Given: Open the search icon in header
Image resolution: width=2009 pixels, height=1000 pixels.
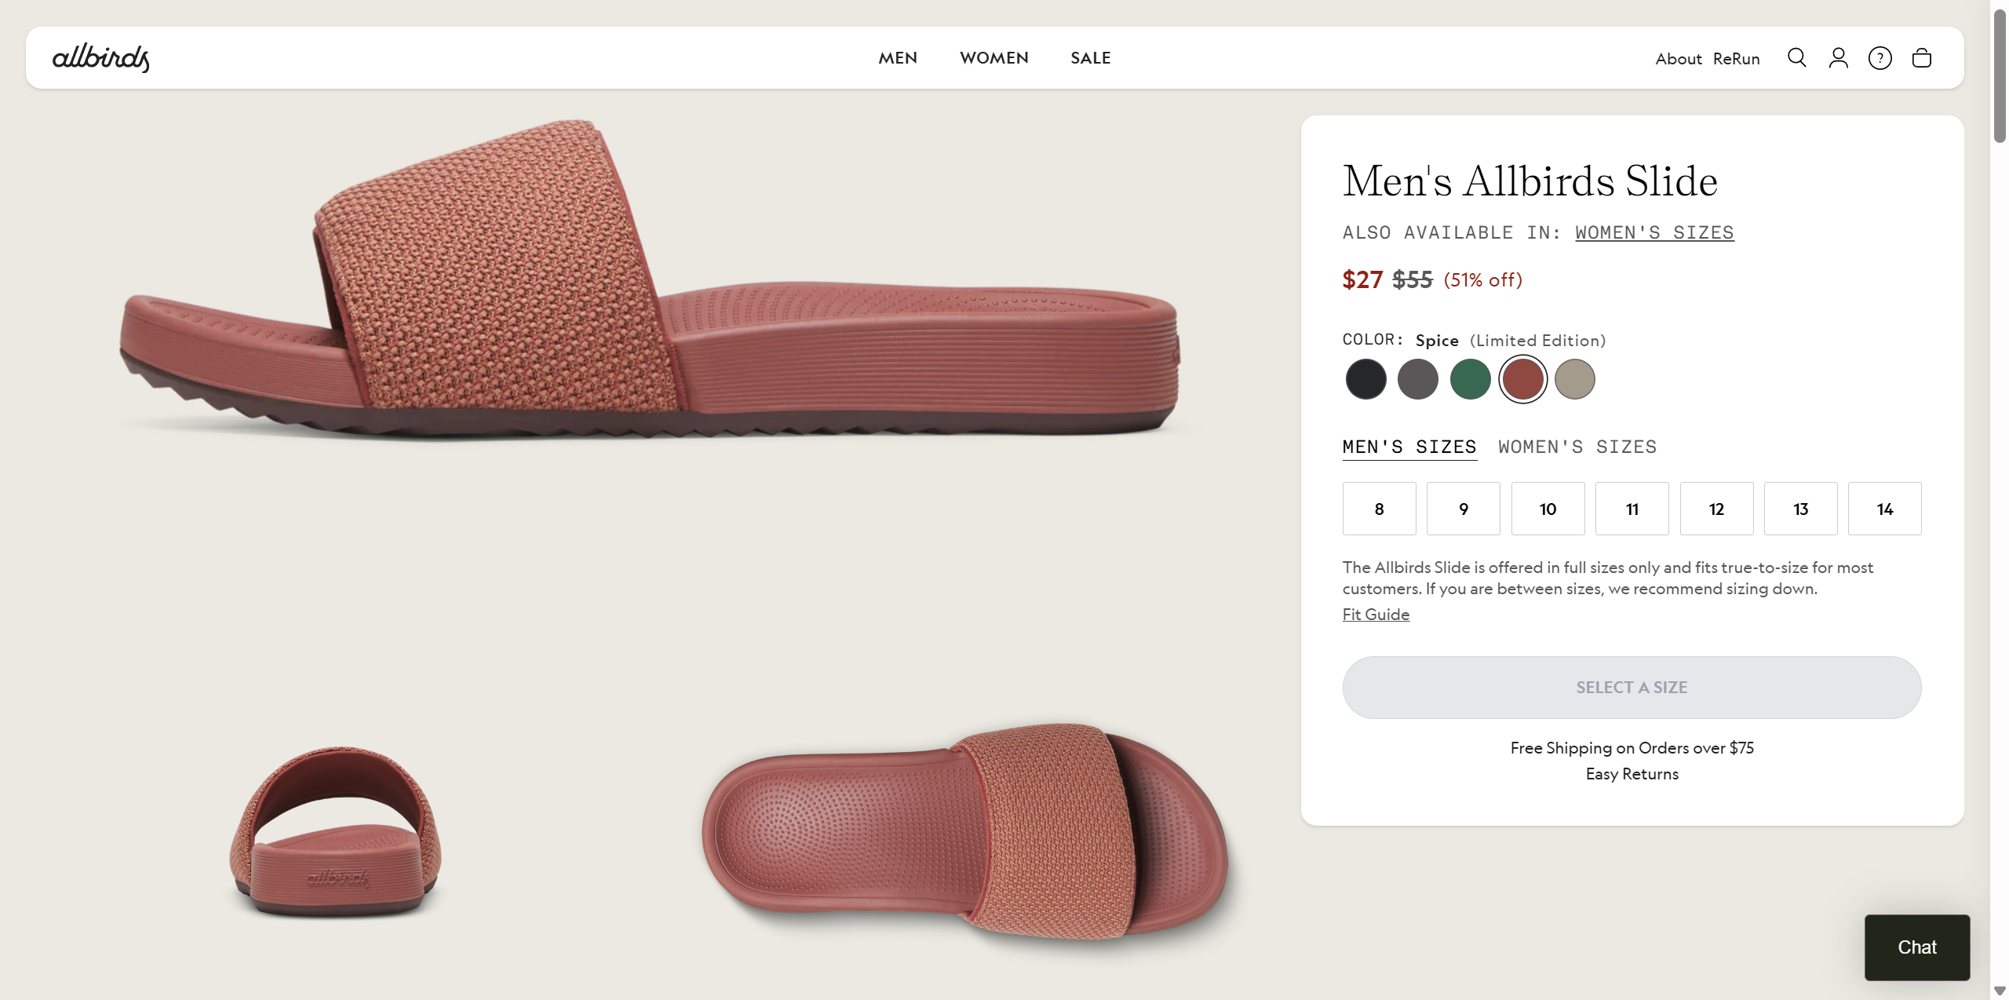Looking at the screenshot, I should coord(1796,58).
